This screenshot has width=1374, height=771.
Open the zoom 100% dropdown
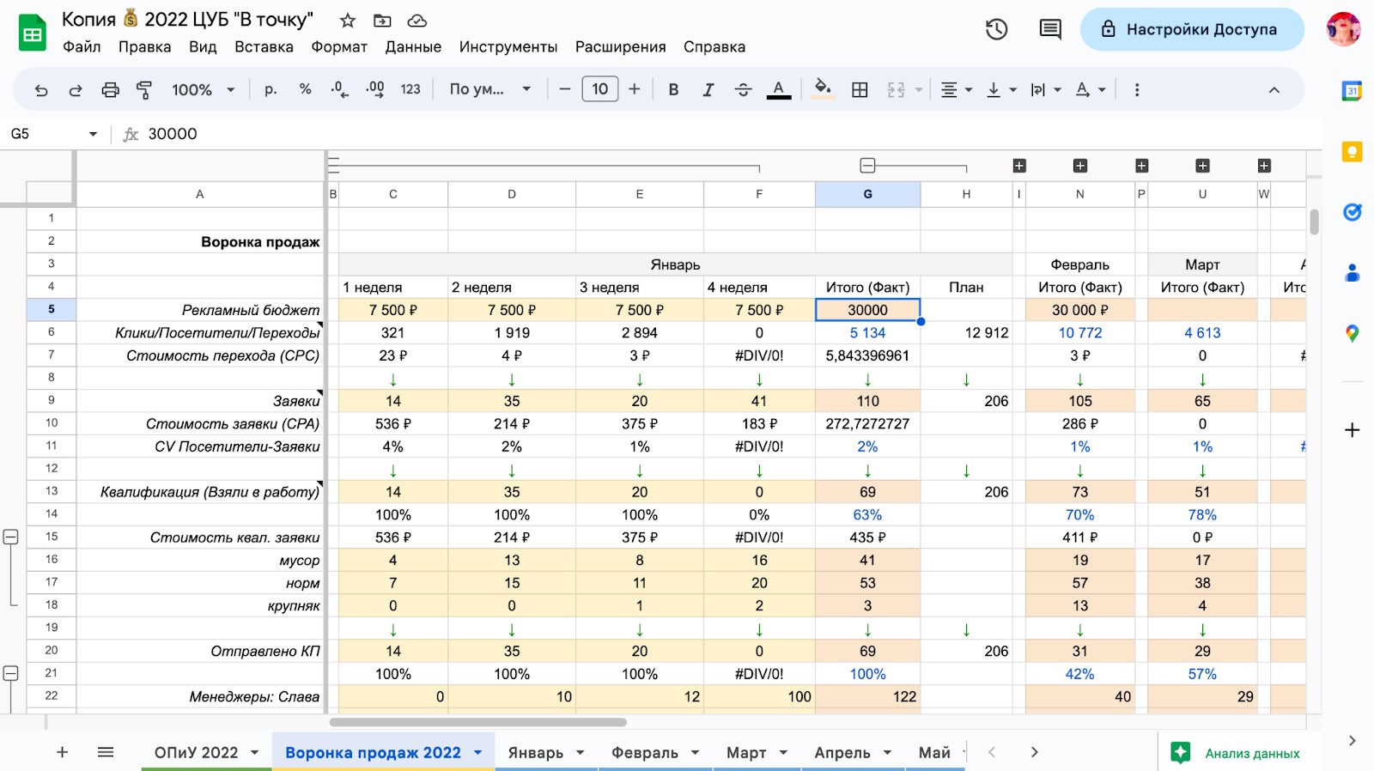tap(204, 89)
